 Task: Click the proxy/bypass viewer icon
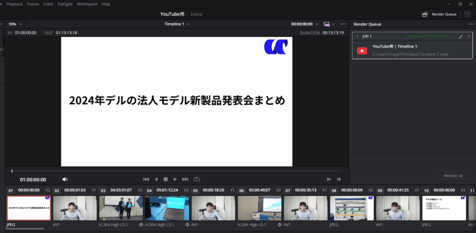327,24
